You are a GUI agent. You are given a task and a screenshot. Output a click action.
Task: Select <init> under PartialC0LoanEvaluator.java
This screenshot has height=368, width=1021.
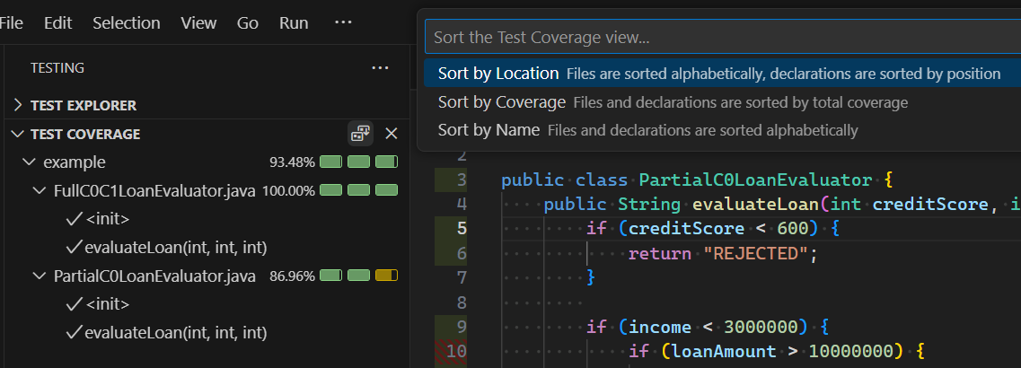pos(108,305)
